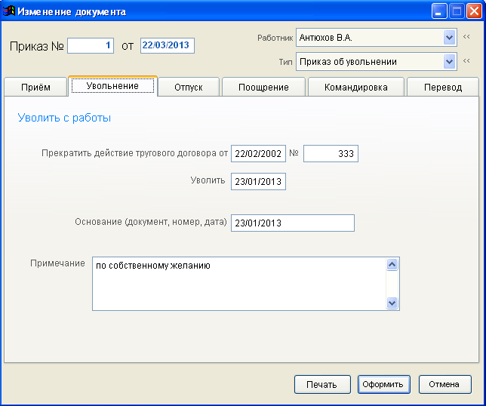This screenshot has width=486, height=406.
Task: Open the Тип dropdown arrow
Action: (x=449, y=62)
